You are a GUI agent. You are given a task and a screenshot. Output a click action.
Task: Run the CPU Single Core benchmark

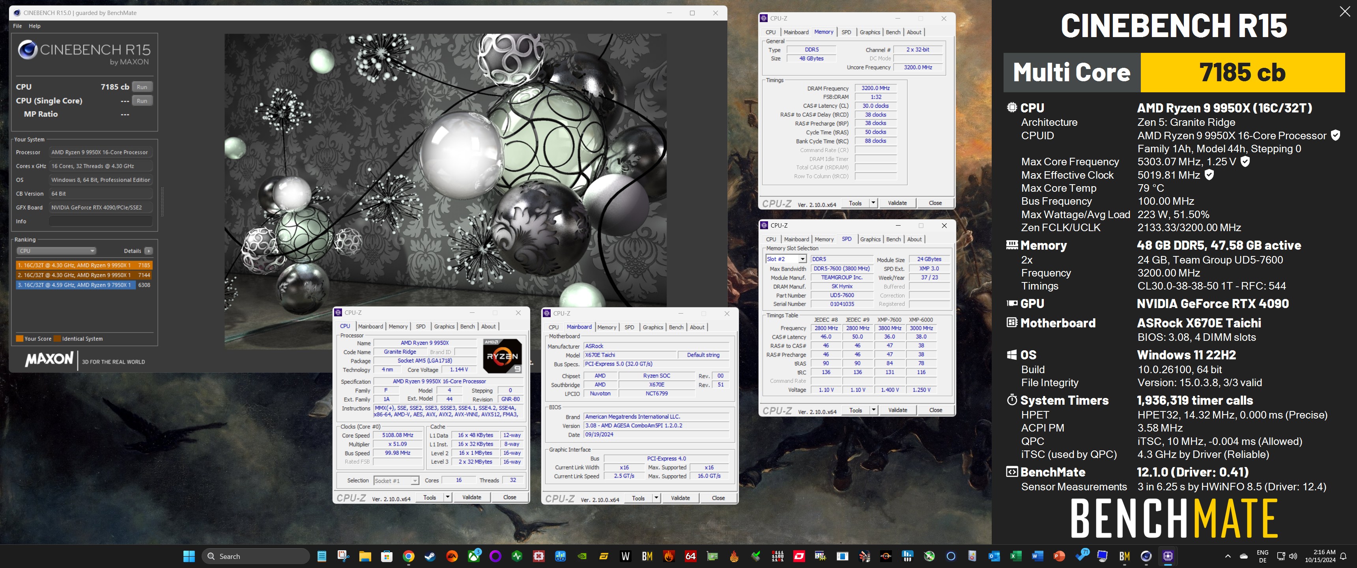(142, 101)
